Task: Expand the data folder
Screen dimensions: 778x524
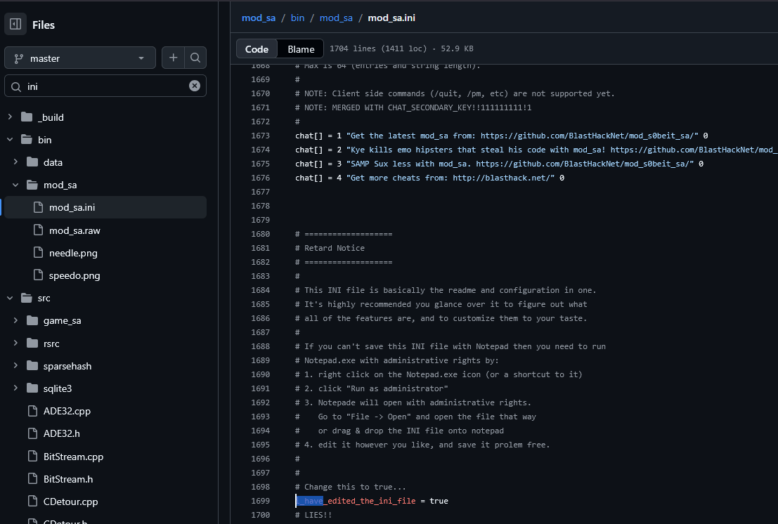Action: (x=16, y=162)
